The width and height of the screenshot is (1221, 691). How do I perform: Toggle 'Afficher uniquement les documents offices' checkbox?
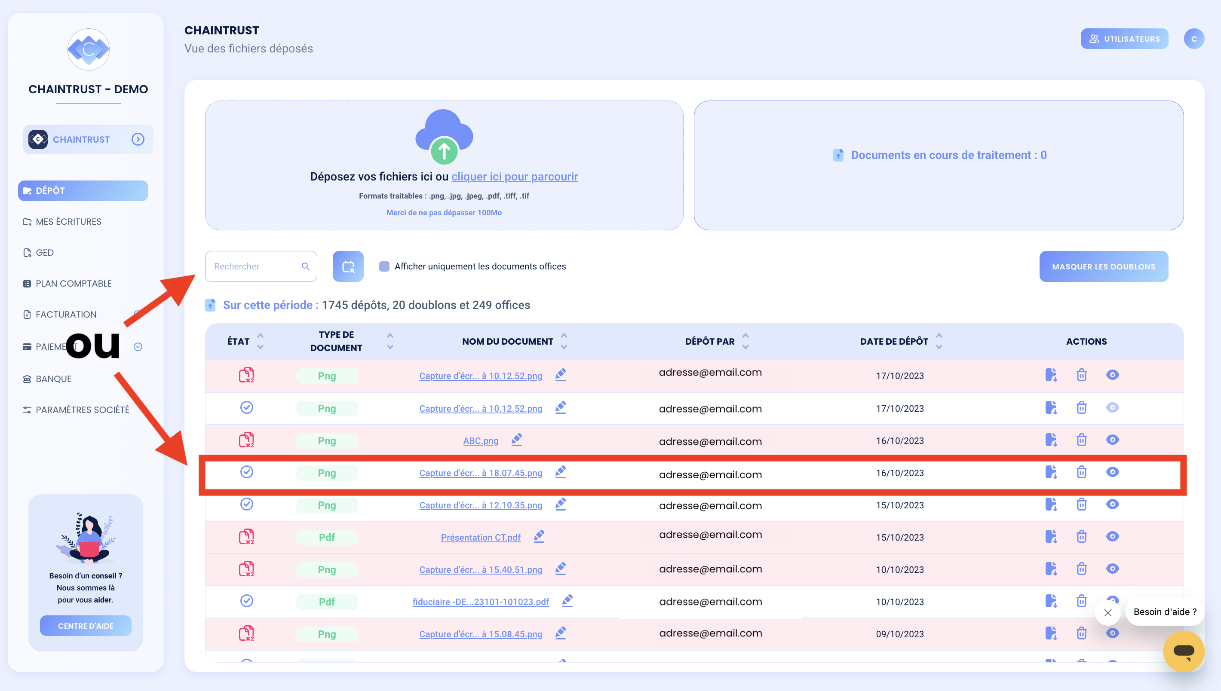coord(384,266)
